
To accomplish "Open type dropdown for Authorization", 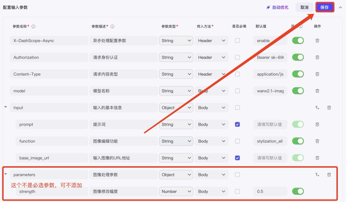I will 176,57.
